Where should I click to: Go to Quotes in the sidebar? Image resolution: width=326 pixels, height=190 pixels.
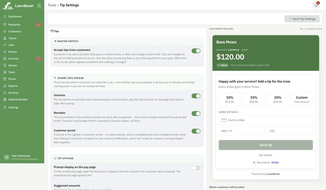pos(22,66)
